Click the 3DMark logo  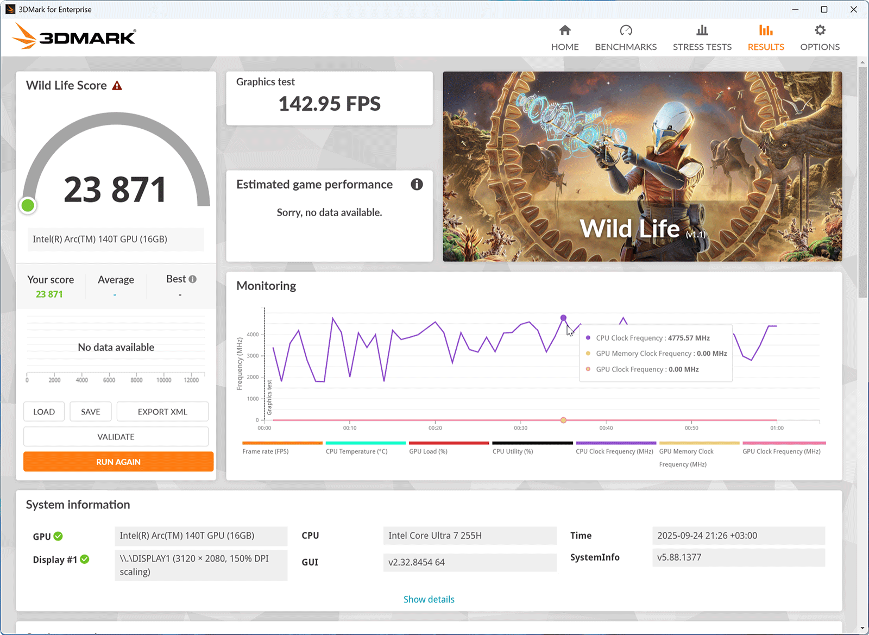74,36
